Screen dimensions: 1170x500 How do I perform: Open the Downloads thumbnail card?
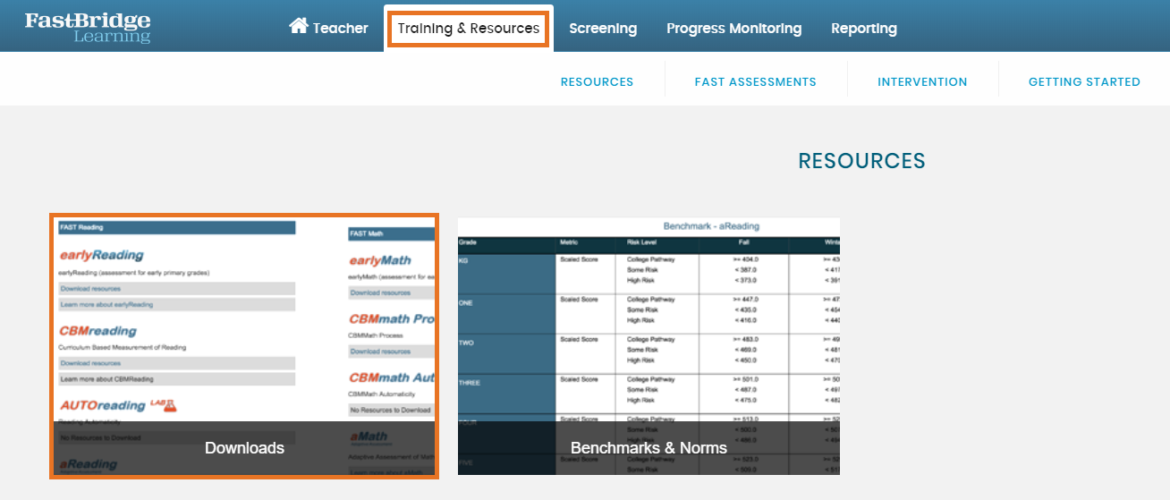tap(244, 345)
